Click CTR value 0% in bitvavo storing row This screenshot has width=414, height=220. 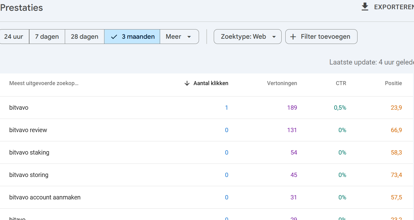click(342, 175)
